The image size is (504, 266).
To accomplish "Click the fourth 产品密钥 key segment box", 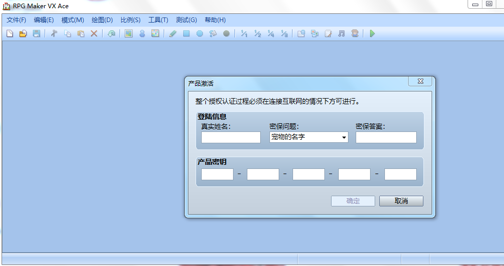I will (354, 174).
